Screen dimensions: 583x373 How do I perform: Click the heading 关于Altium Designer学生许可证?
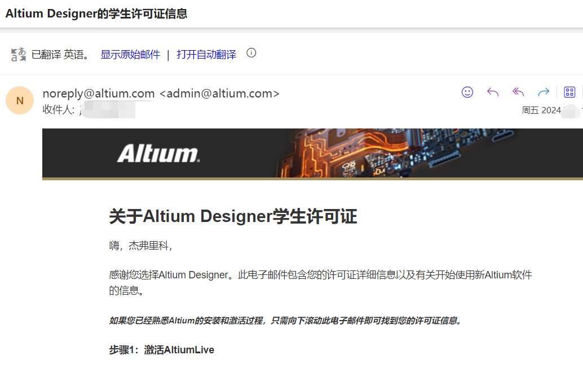click(x=233, y=216)
